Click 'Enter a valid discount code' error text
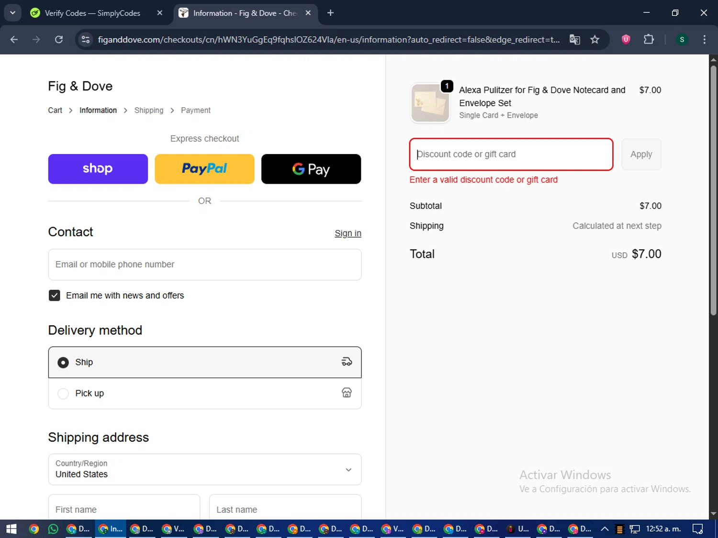Image resolution: width=718 pixels, height=538 pixels. click(x=483, y=180)
